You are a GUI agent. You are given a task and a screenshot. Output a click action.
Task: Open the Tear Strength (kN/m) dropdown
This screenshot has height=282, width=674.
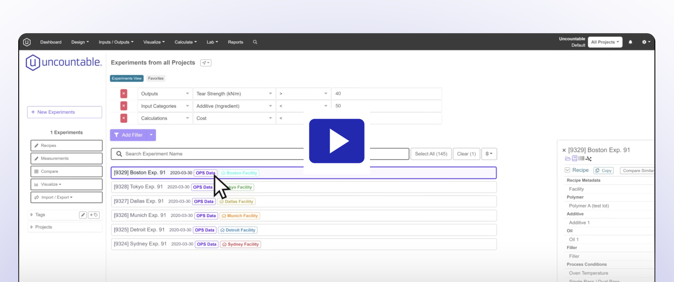pos(234,94)
